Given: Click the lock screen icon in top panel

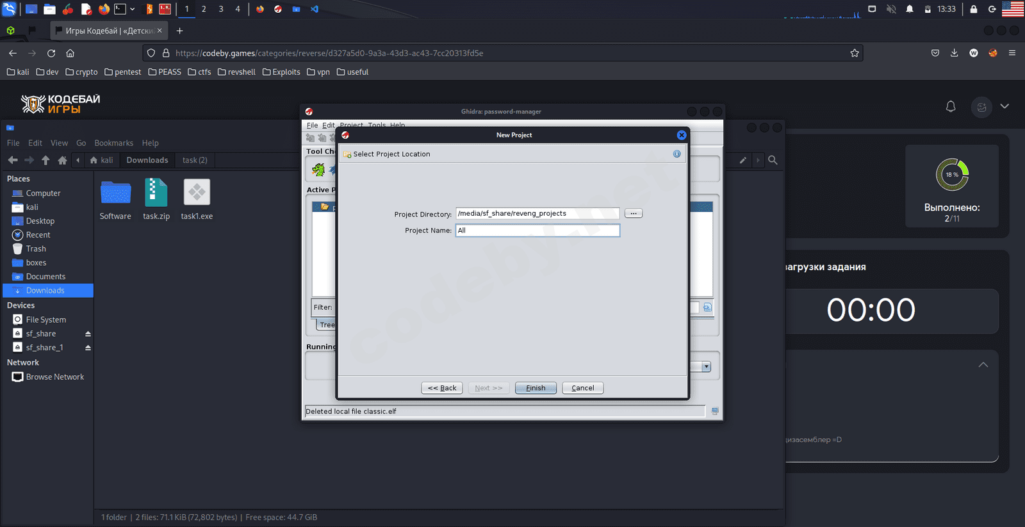Looking at the screenshot, I should (x=974, y=9).
